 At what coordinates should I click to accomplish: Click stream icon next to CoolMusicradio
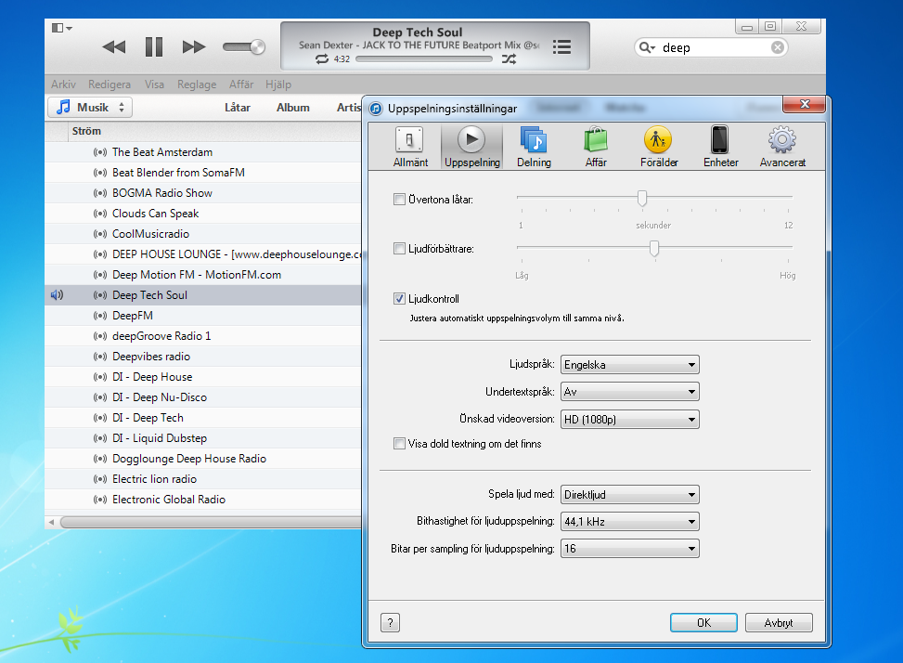[100, 234]
